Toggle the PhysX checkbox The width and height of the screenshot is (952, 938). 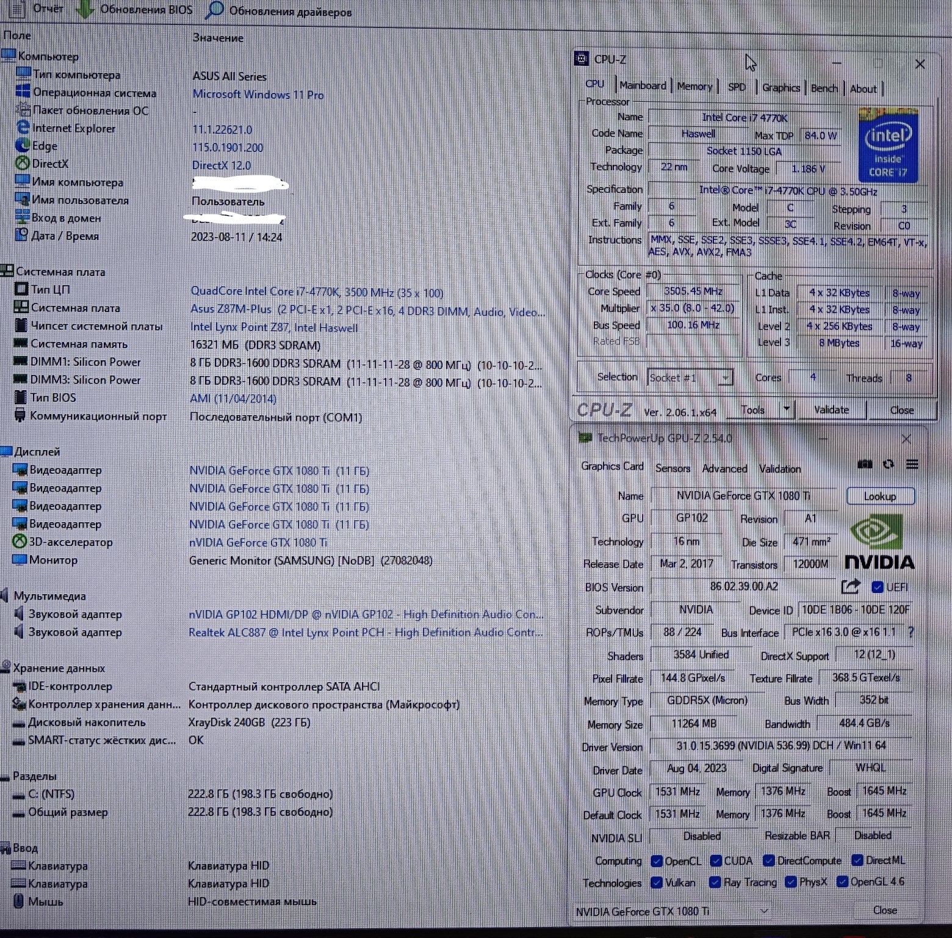click(791, 882)
